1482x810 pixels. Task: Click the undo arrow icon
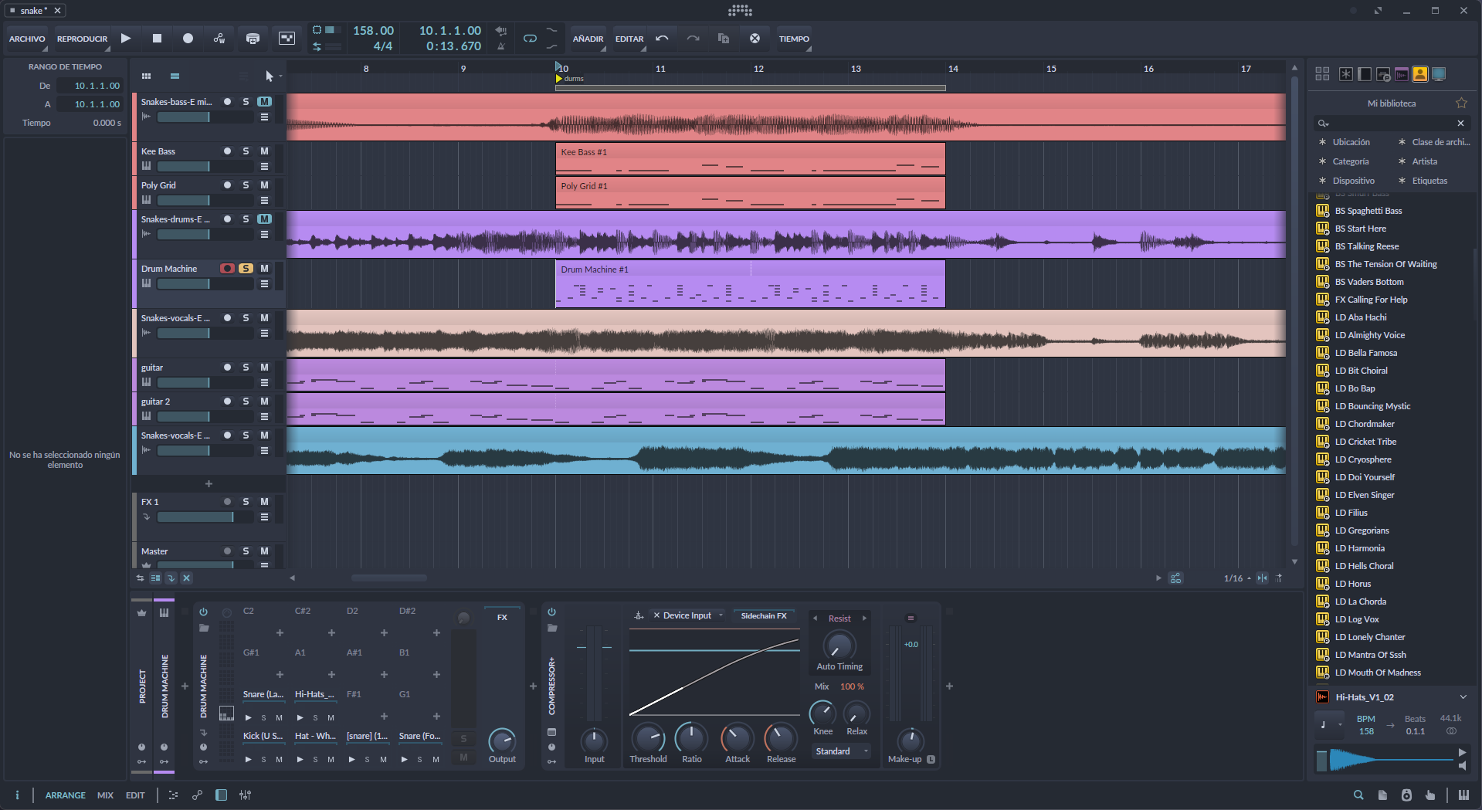tap(662, 39)
